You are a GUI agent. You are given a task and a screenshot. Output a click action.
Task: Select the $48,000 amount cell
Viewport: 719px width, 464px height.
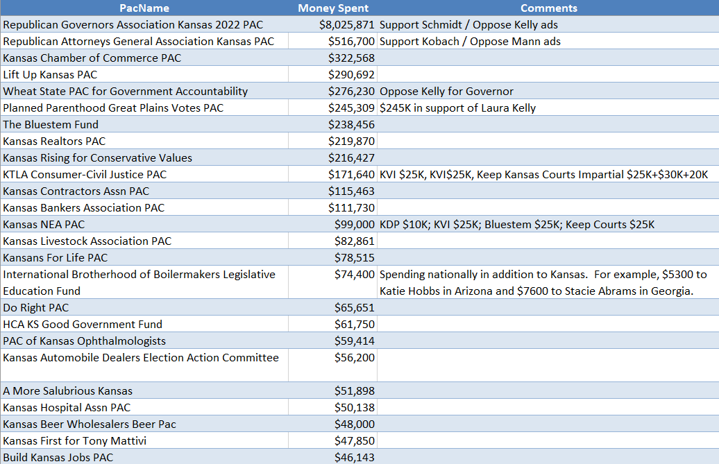coord(333,424)
